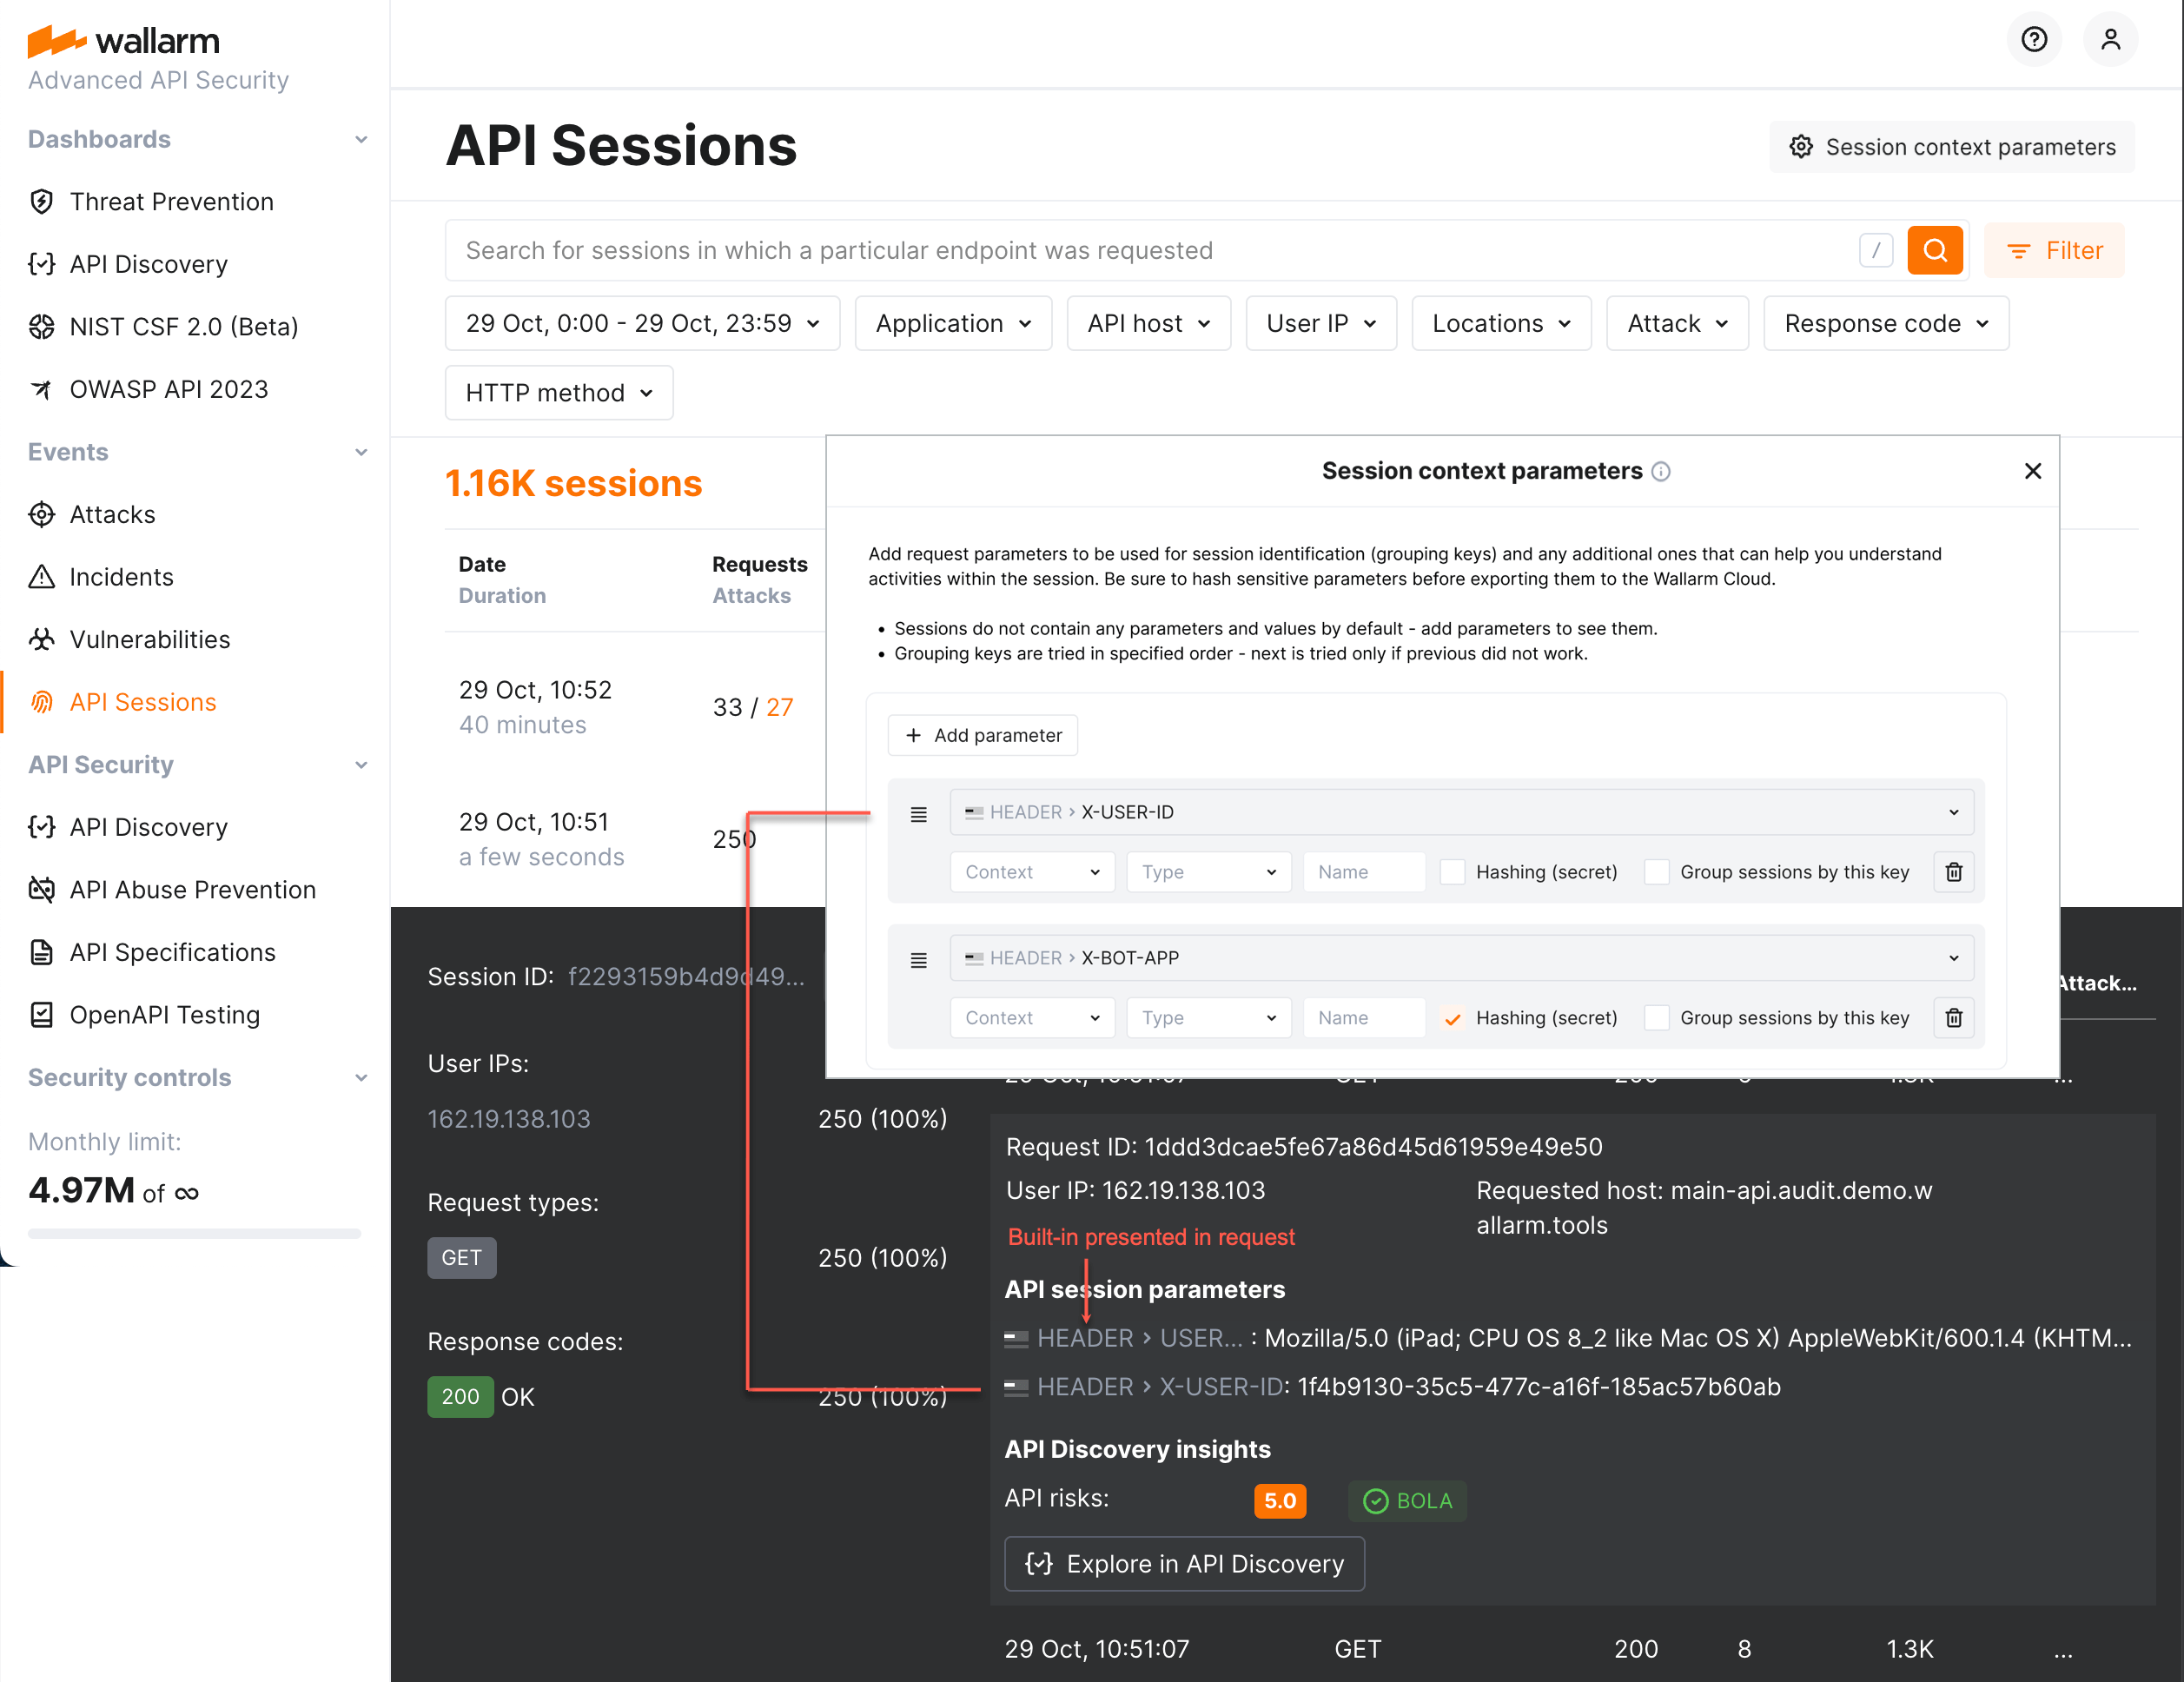This screenshot has height=1682, width=2184.
Task: Expand the HTTP method filter dropdown
Action: [558, 392]
